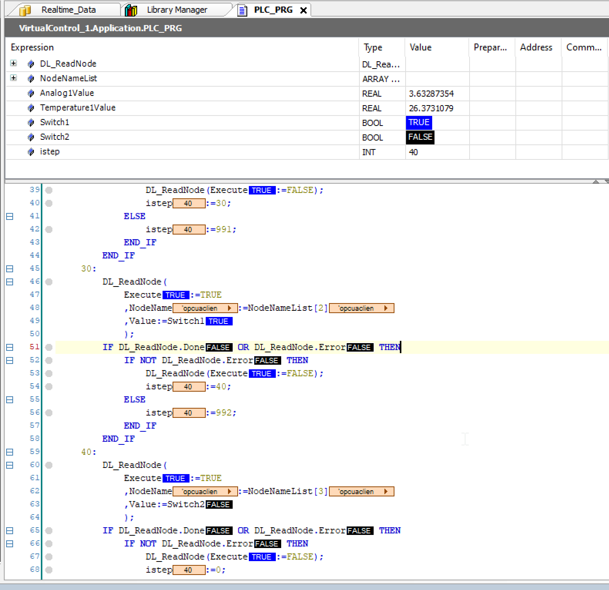Switch to the Library Manager tab
Screen dimensions: 609x590
pyautogui.click(x=177, y=10)
